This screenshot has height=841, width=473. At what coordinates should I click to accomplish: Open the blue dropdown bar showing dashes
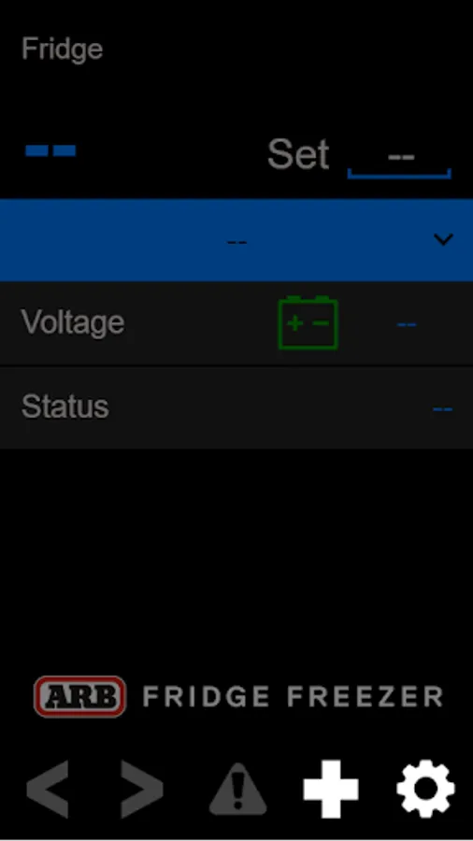click(236, 240)
